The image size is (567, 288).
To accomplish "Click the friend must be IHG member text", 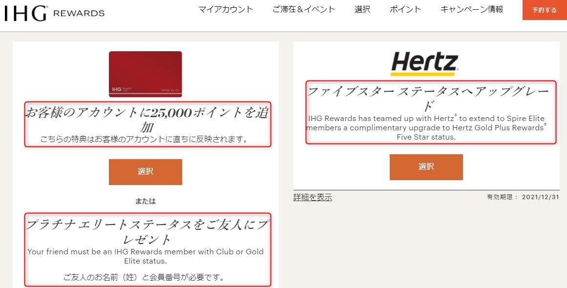I will [x=146, y=256].
